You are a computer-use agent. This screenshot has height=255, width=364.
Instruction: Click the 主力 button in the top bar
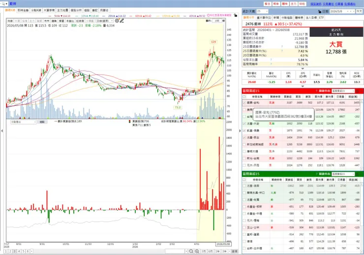pos(294,4)
